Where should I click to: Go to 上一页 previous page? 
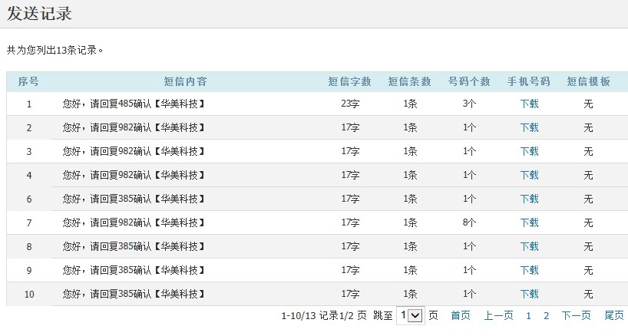pos(498,315)
